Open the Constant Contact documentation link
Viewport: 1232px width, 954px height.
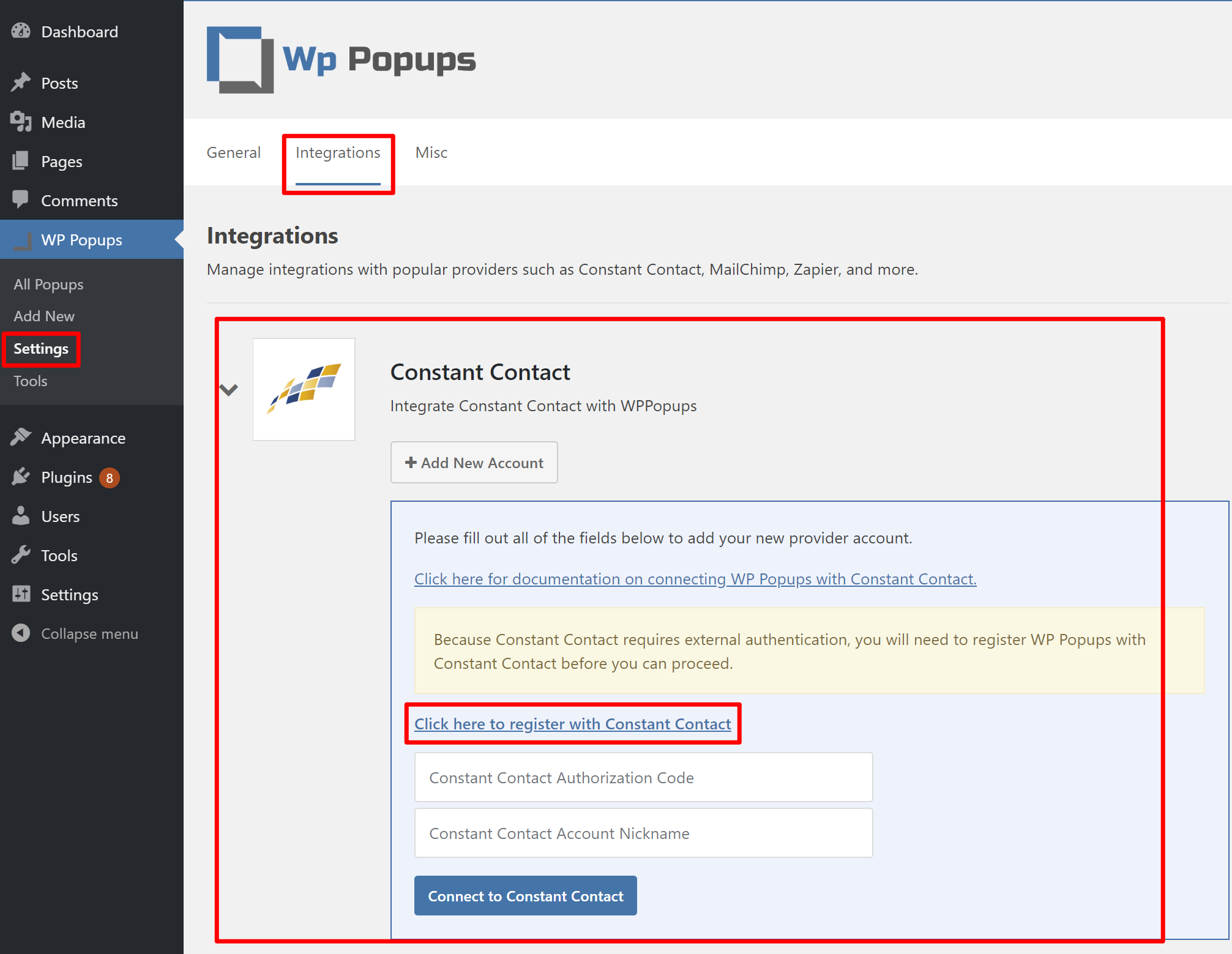click(695, 579)
